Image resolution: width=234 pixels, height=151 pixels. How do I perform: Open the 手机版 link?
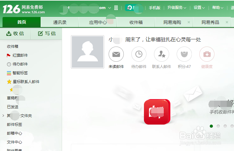155,8
